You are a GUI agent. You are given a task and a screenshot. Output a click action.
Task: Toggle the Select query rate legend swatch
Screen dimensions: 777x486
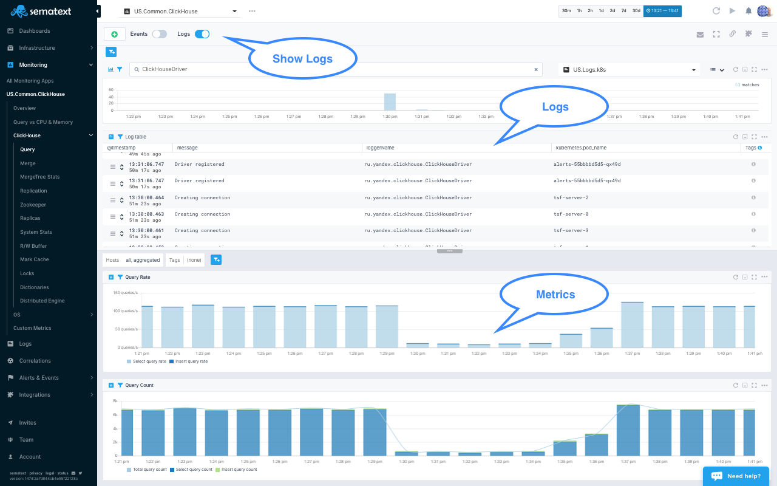(129, 361)
